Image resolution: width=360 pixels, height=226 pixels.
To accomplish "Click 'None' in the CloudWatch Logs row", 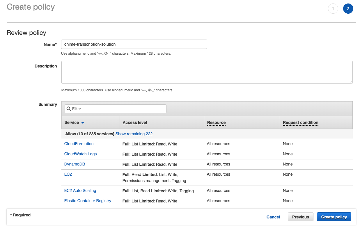I will 288,154.
